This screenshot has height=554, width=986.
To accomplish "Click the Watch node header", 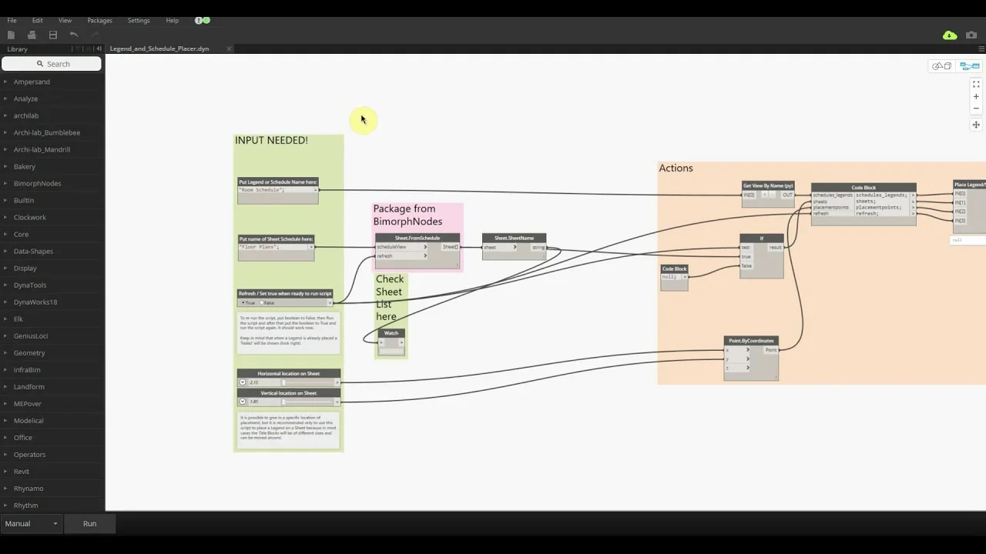I will [391, 333].
